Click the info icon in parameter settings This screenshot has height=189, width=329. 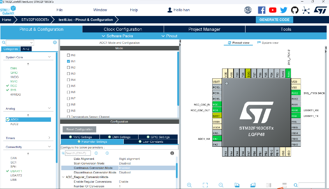[x=172, y=153]
